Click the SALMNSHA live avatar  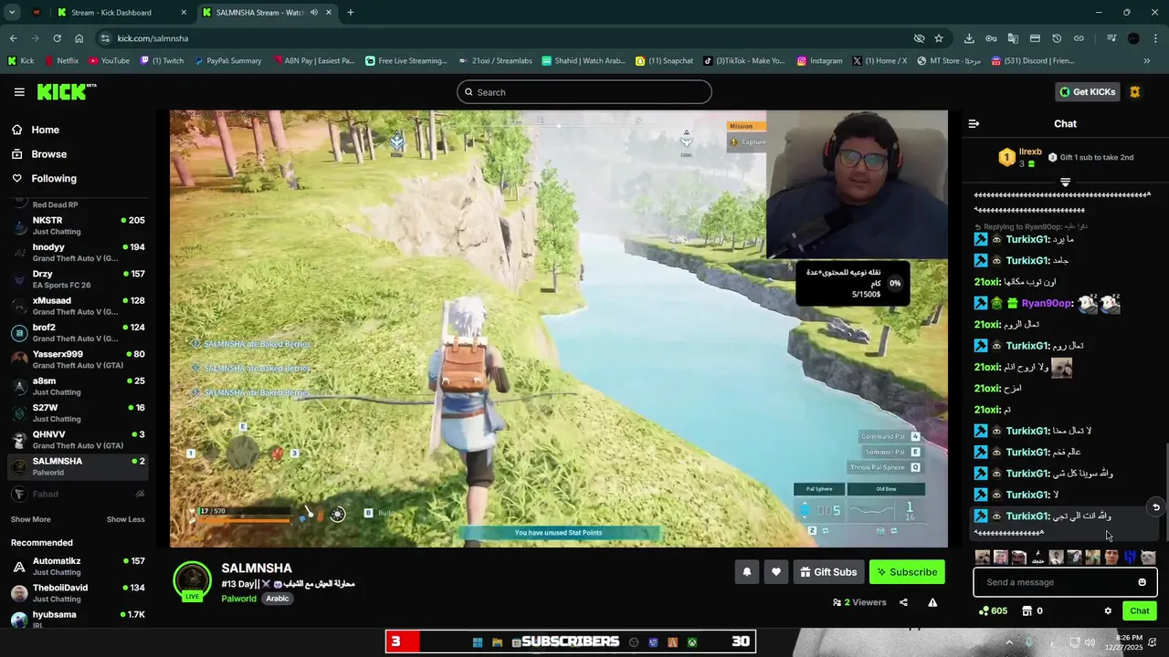(x=192, y=581)
